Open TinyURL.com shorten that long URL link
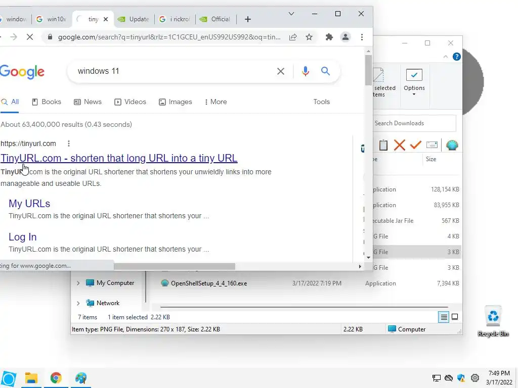The image size is (518, 388). 119,158
